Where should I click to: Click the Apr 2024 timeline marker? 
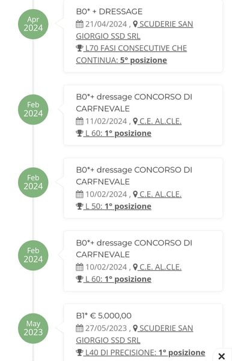point(33,24)
